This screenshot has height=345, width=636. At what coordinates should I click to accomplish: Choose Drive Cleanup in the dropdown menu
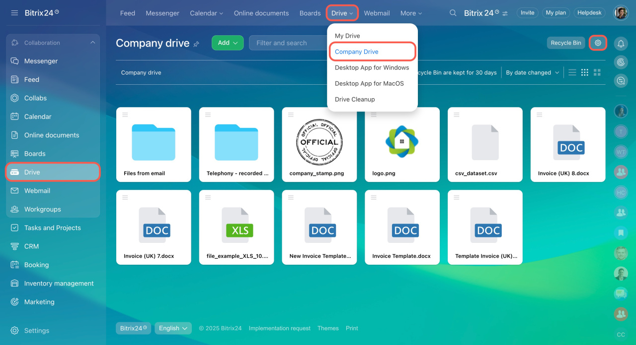[x=355, y=99]
